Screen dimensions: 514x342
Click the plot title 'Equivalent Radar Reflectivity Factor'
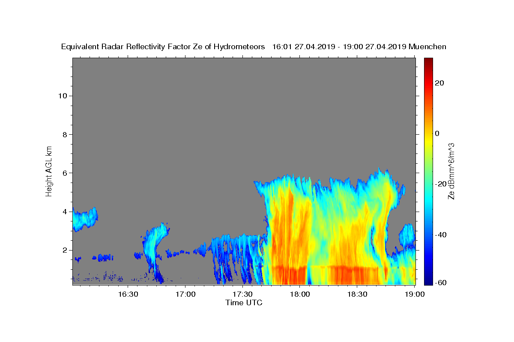127,47
